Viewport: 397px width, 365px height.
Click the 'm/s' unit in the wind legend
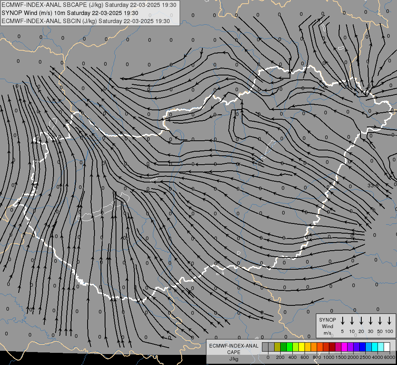coord(327,333)
